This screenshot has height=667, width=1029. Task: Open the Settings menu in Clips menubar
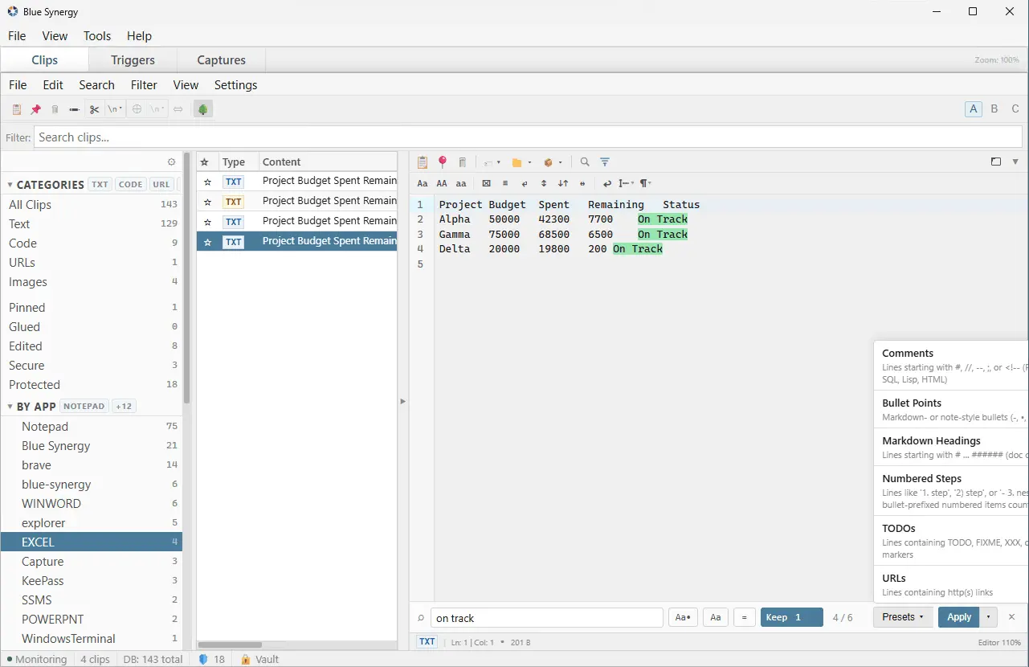pos(236,85)
